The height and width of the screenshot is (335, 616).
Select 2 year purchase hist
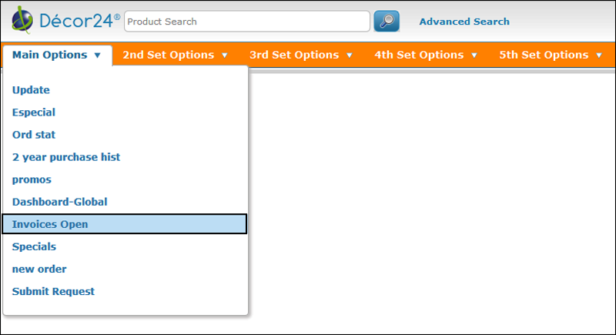point(66,157)
